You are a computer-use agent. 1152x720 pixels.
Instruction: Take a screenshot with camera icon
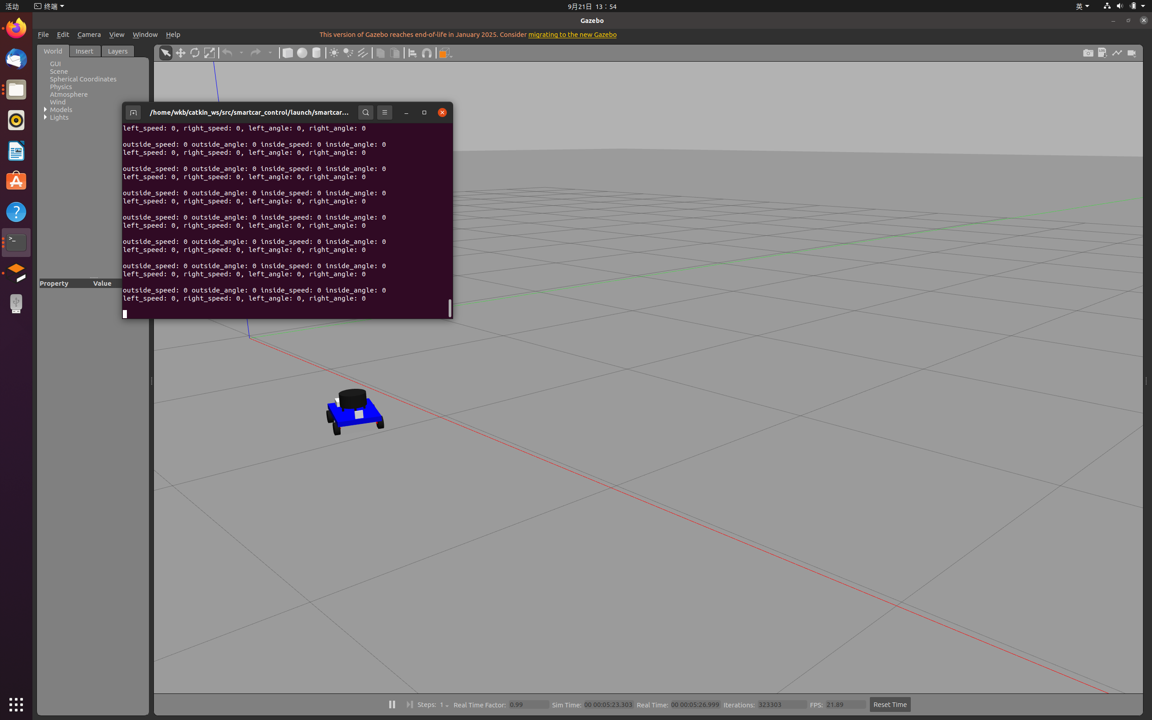(1088, 53)
